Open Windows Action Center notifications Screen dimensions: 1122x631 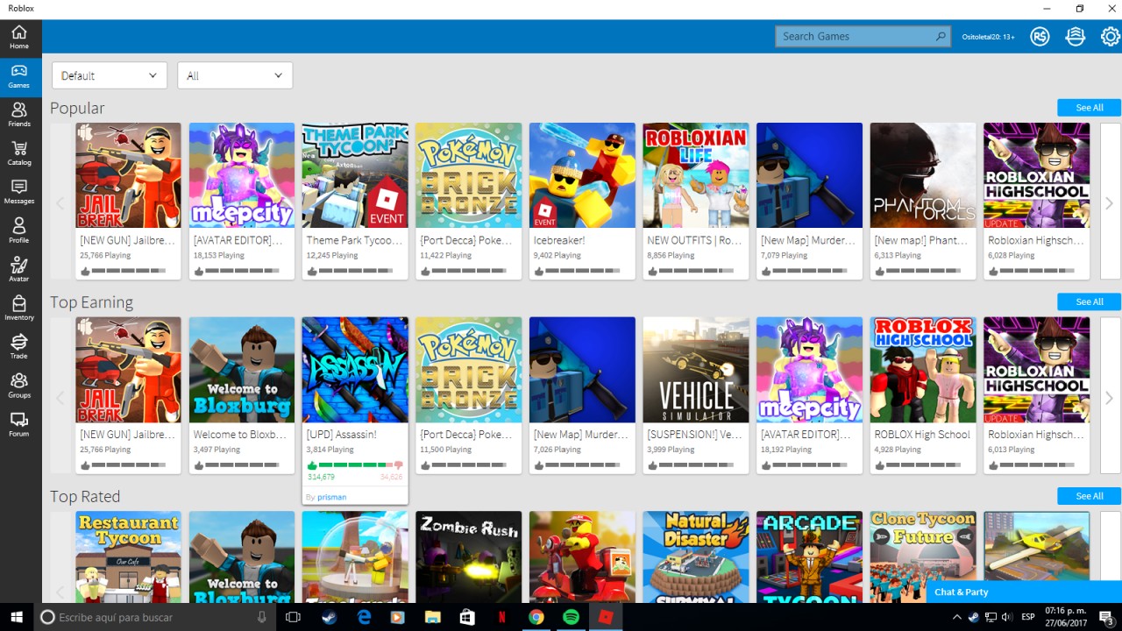[1105, 617]
